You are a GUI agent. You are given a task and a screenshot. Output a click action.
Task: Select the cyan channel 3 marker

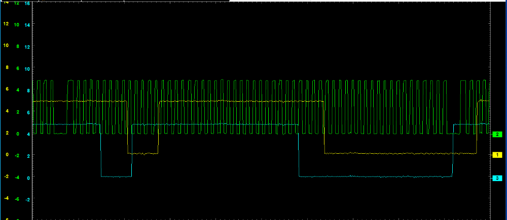tap(498, 178)
